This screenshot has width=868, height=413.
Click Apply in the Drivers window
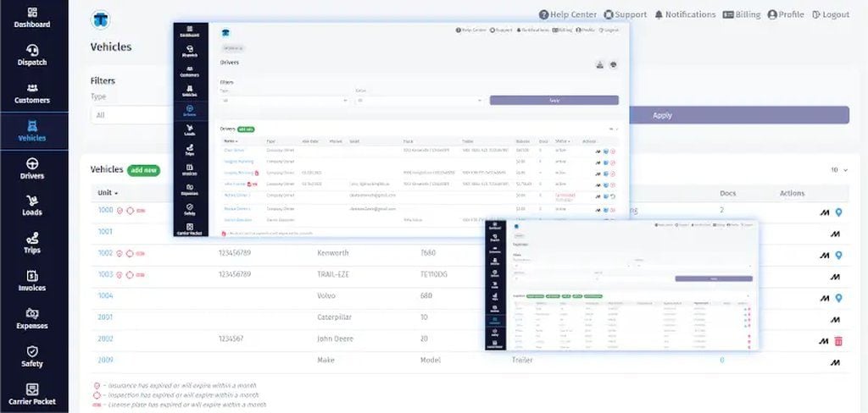[x=554, y=101]
